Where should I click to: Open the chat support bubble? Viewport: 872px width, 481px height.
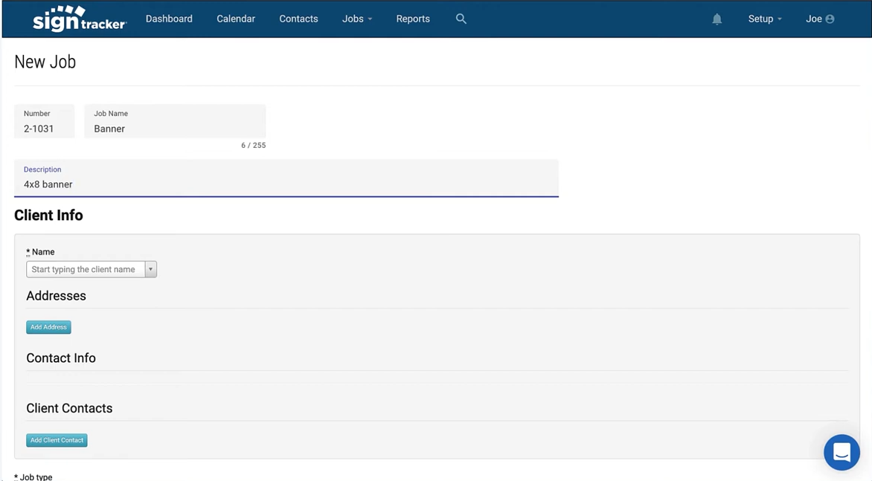841,452
